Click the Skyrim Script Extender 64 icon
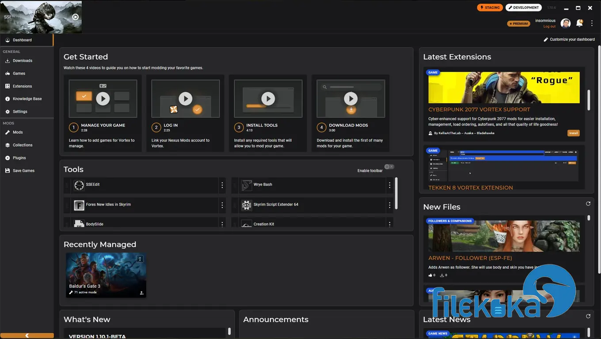The width and height of the screenshot is (601, 339). pyautogui.click(x=247, y=205)
